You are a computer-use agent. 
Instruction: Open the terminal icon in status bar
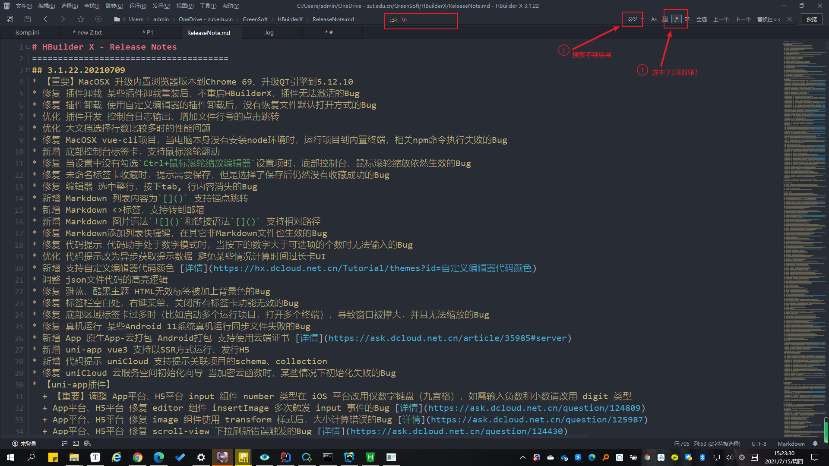pos(76,444)
